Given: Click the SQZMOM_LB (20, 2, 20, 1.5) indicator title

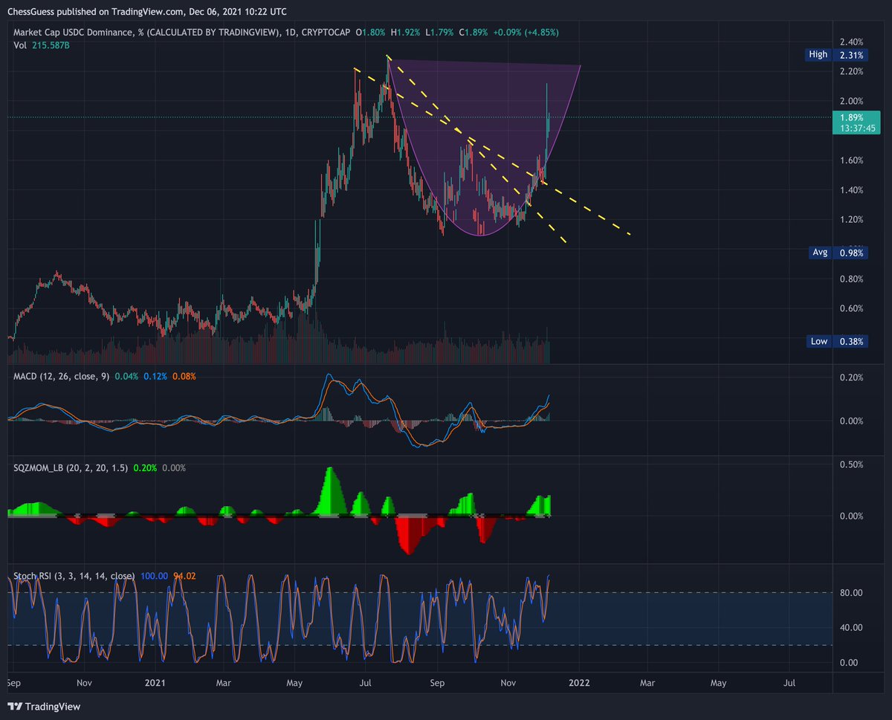Looking at the screenshot, I should [x=71, y=468].
